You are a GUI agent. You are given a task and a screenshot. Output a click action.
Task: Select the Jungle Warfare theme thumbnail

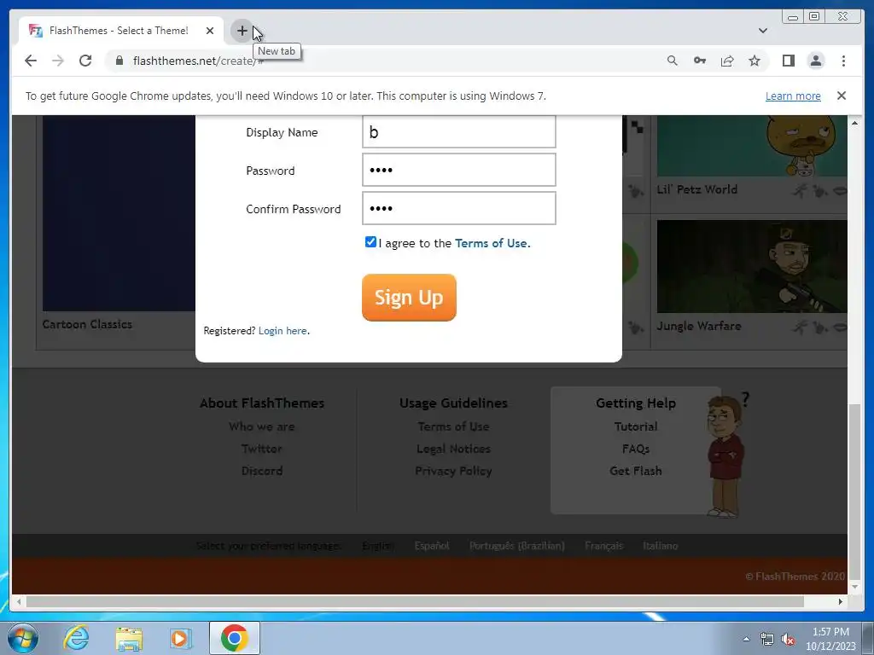[x=751, y=266]
